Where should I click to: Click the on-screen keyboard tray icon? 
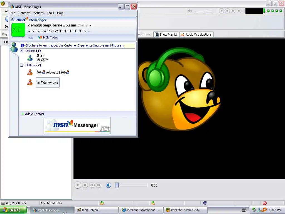(x=244, y=210)
